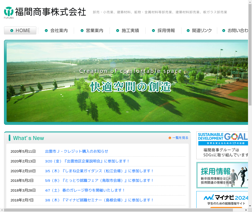The width and height of the screenshot is (252, 212).
Task: Open the 出雲地区企業説明会 news link
Action: 87,161
